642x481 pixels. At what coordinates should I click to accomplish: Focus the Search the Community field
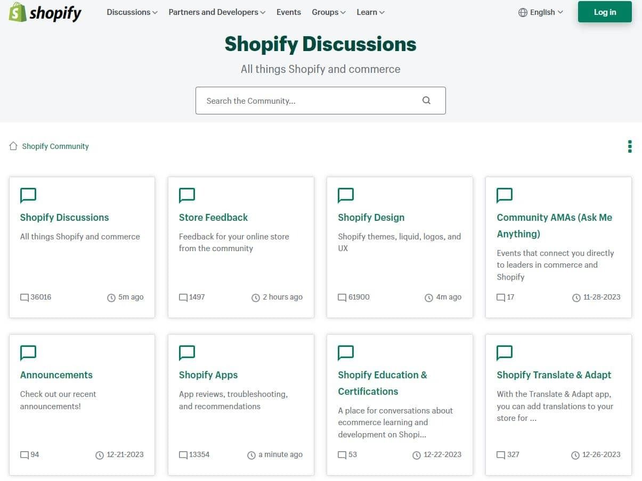pos(320,101)
